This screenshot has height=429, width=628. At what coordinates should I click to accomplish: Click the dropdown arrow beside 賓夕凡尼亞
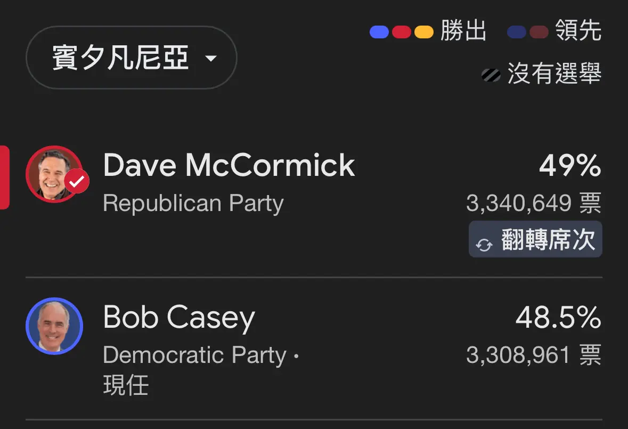(x=211, y=59)
